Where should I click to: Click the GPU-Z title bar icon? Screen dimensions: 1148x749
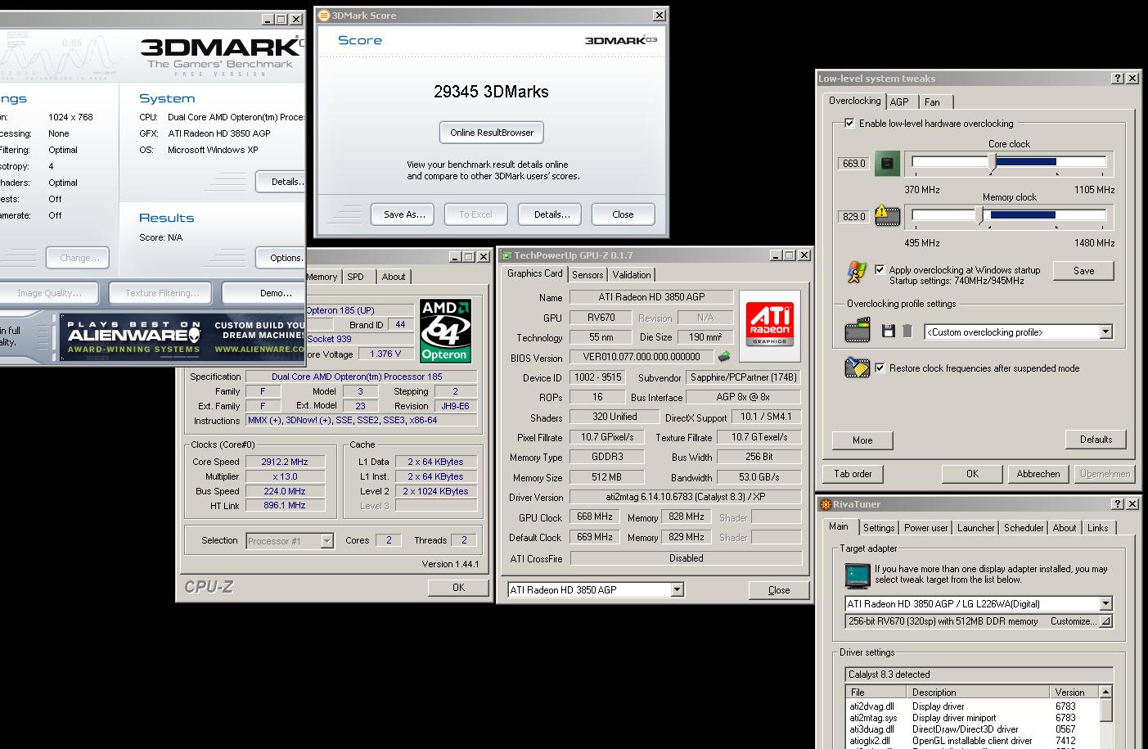click(506, 255)
